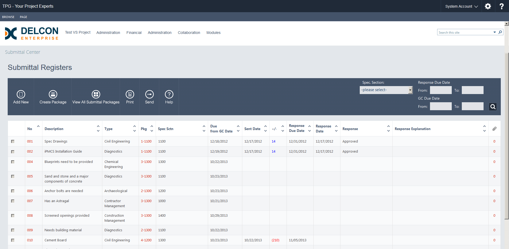Select the Create Package icon
The image size is (509, 249).
[x=53, y=97]
